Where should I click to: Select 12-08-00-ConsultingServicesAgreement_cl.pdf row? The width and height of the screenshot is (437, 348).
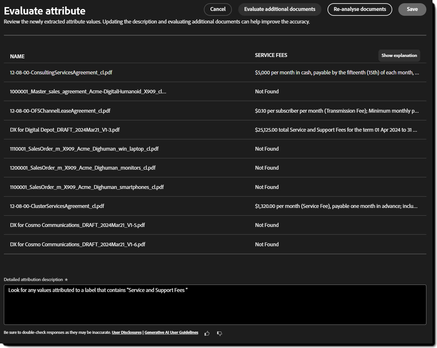[61, 72]
